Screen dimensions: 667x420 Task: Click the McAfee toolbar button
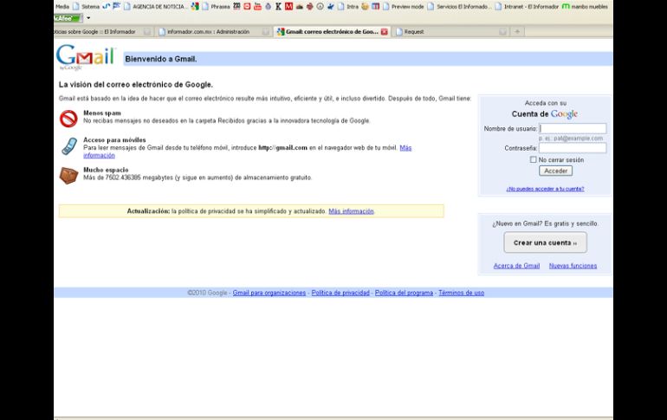point(68,18)
